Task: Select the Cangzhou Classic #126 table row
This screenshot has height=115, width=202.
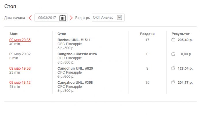Action: [x=77, y=54]
